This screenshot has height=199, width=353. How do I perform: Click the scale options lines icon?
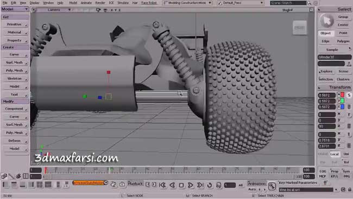pos(349,107)
